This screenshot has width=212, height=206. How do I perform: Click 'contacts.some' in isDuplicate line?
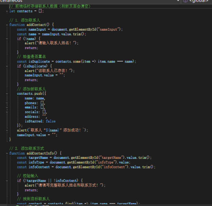[x=68, y=62]
